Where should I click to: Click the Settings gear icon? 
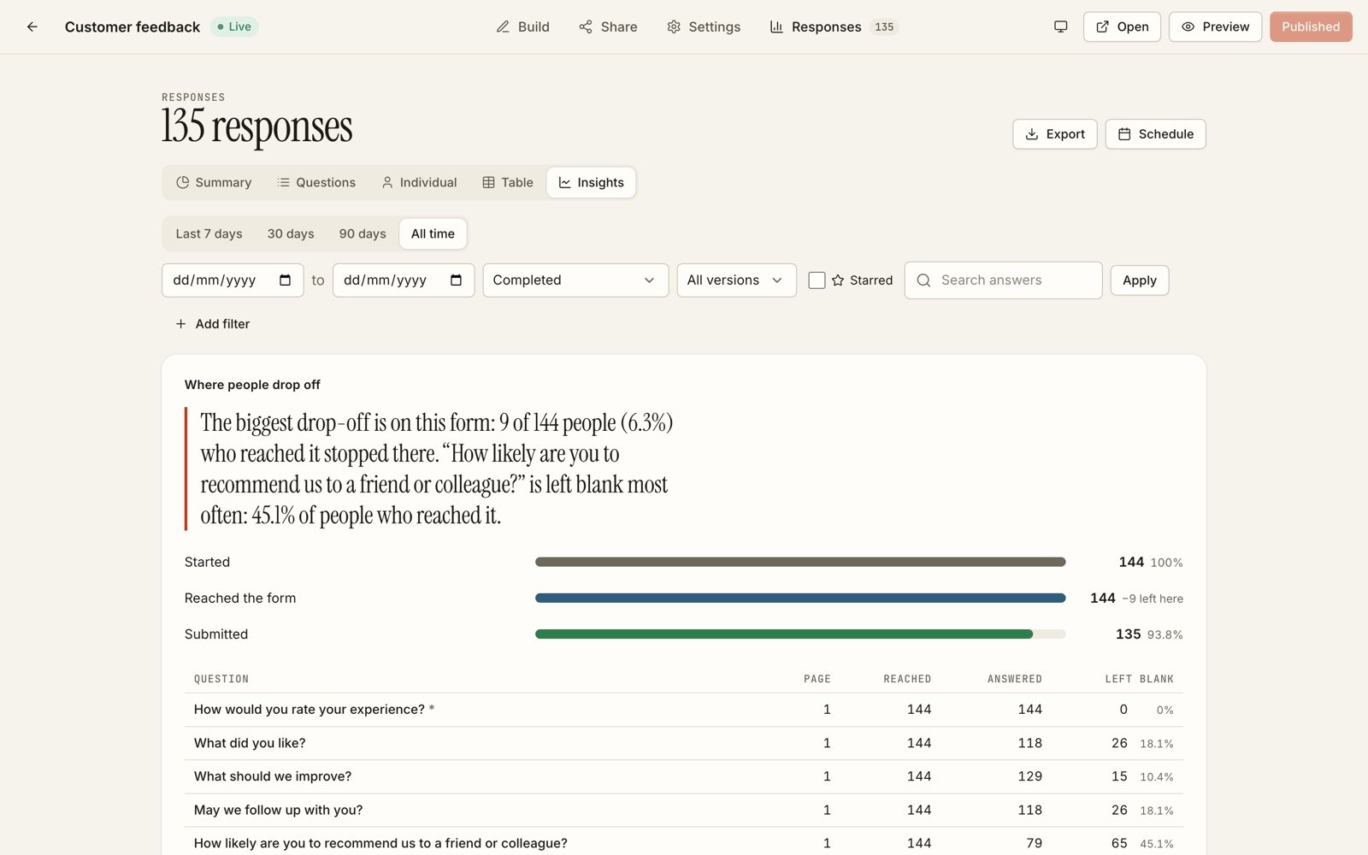click(674, 27)
